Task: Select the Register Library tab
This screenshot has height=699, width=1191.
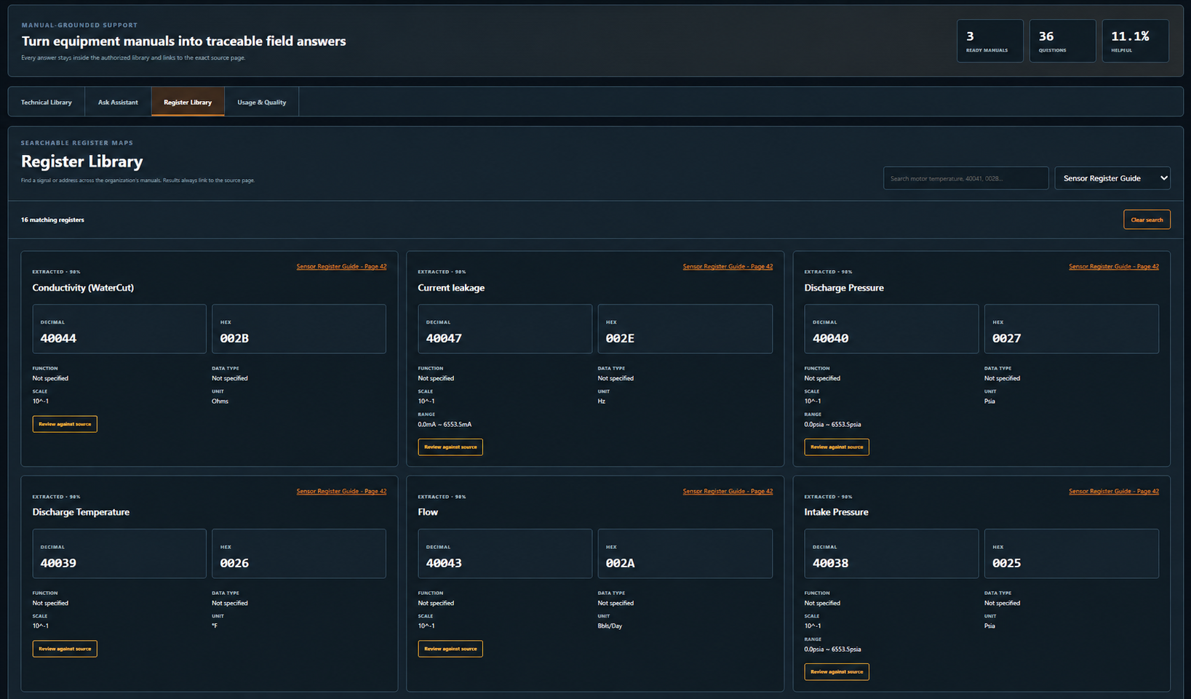Action: pos(188,102)
